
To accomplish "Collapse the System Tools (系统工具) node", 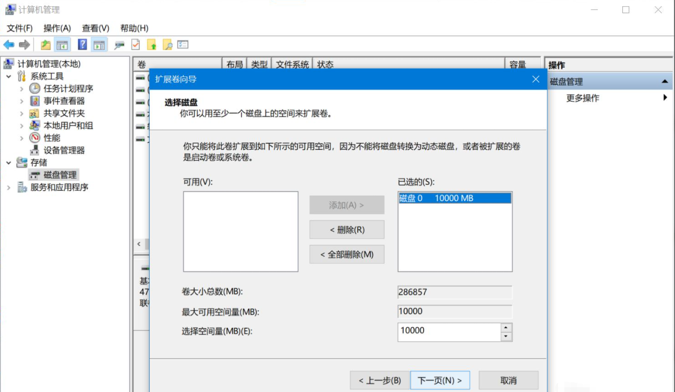I will [x=9, y=76].
